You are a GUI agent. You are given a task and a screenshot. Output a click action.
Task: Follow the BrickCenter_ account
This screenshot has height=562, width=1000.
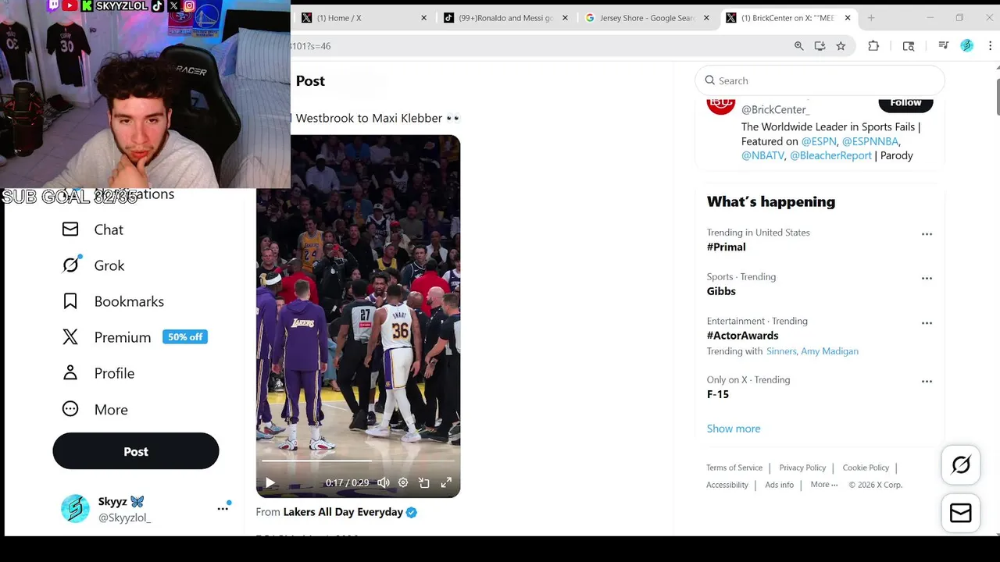tap(905, 103)
